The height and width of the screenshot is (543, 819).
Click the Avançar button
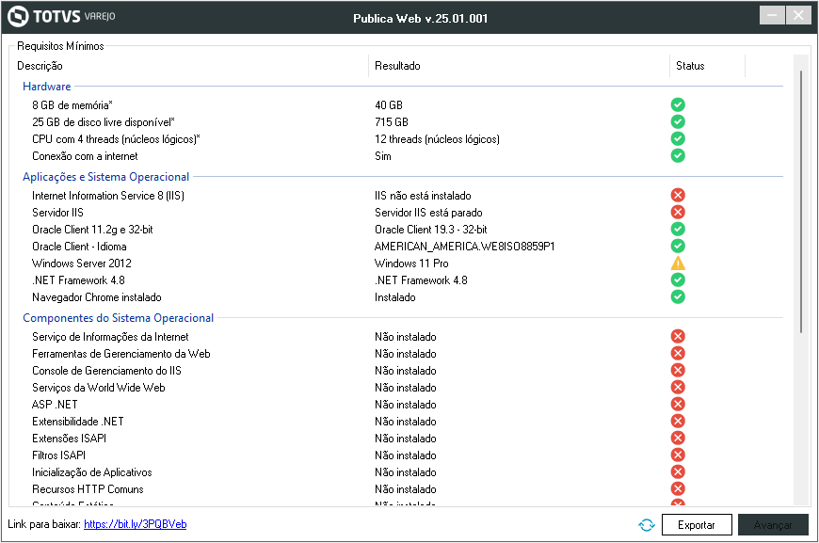point(773,525)
